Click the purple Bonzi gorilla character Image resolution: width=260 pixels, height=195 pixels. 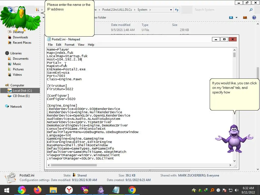point(234,139)
